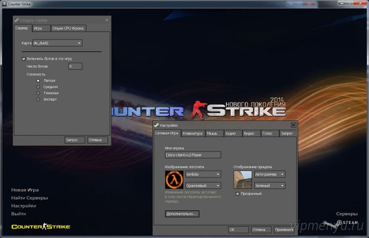Open the Сетевая Игра tab
This screenshot has height=238, width=369.
(x=167, y=133)
